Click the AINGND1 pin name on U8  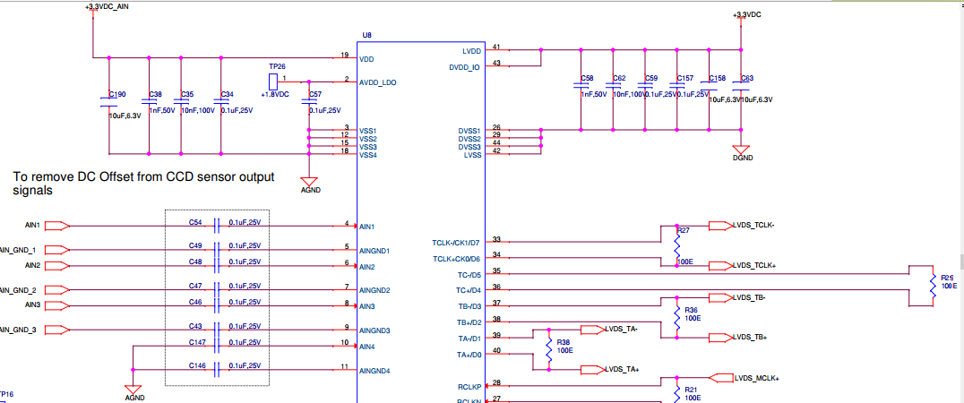(374, 252)
